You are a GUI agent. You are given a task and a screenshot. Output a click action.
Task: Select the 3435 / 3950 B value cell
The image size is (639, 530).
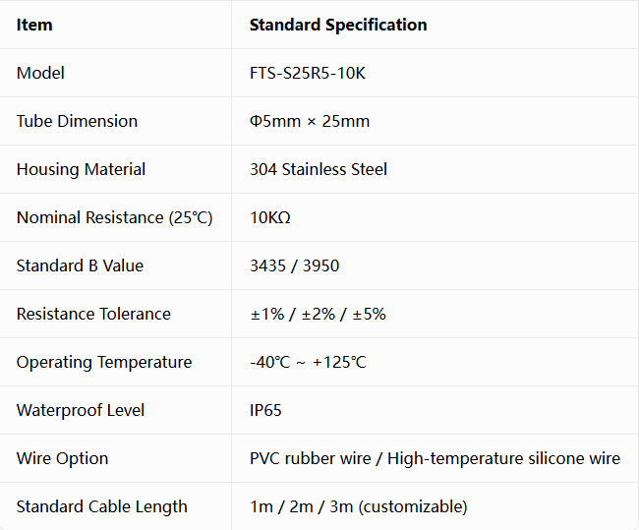(x=294, y=265)
